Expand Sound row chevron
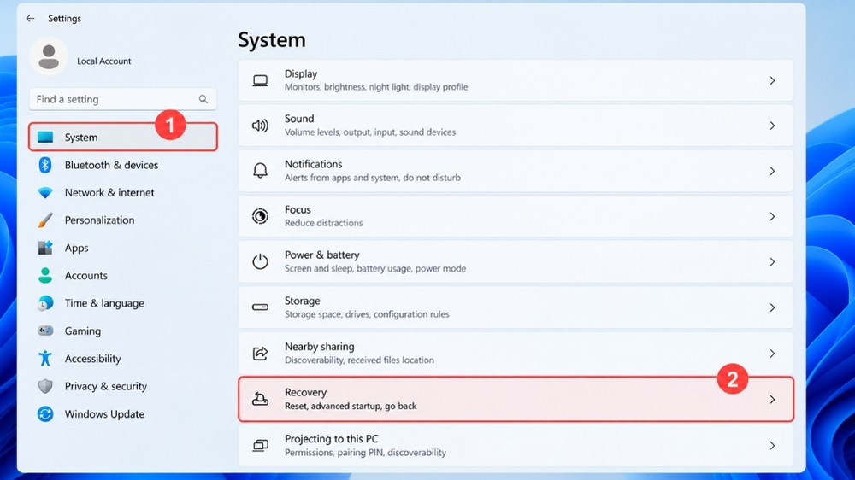 pos(772,126)
